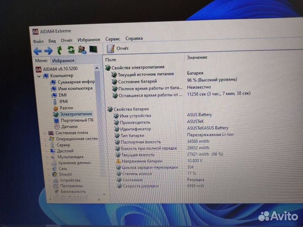Expand the Дисплей node

[x=47, y=151]
